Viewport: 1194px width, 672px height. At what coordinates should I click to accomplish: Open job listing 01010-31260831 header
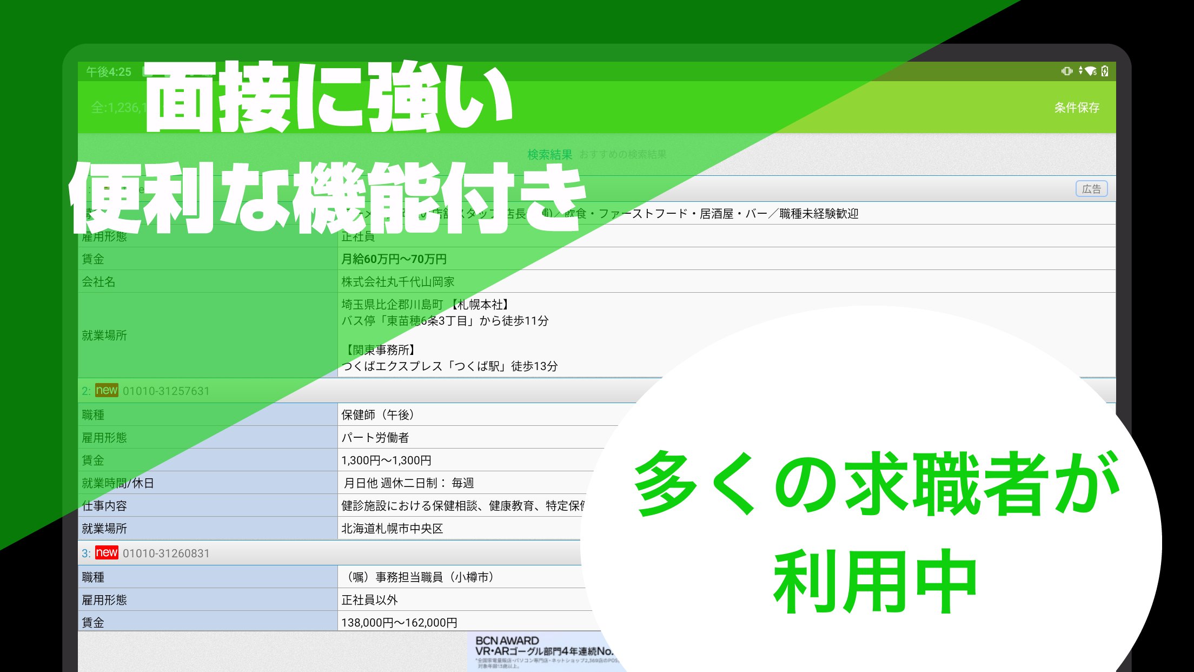click(x=165, y=554)
